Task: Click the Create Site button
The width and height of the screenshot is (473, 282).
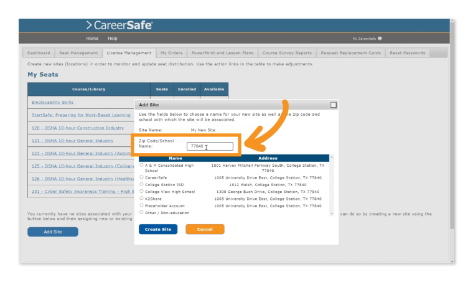Action: pyautogui.click(x=158, y=229)
